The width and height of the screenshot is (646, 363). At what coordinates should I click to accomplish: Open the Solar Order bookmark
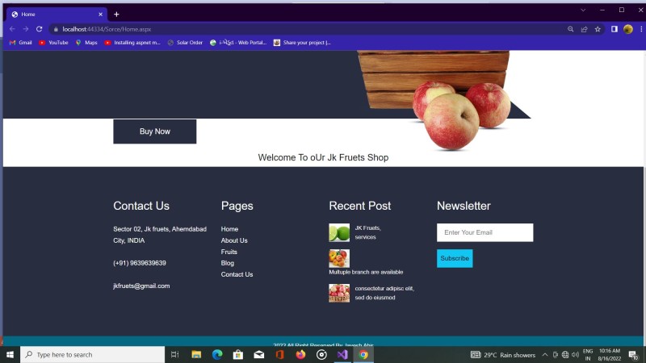coord(186,43)
